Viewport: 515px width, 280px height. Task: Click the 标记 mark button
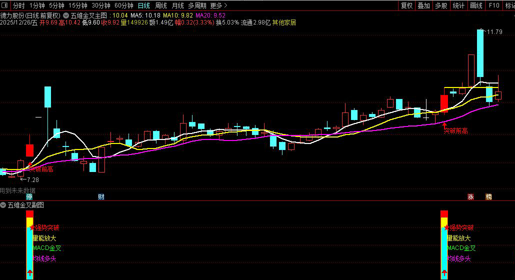click(509, 5)
